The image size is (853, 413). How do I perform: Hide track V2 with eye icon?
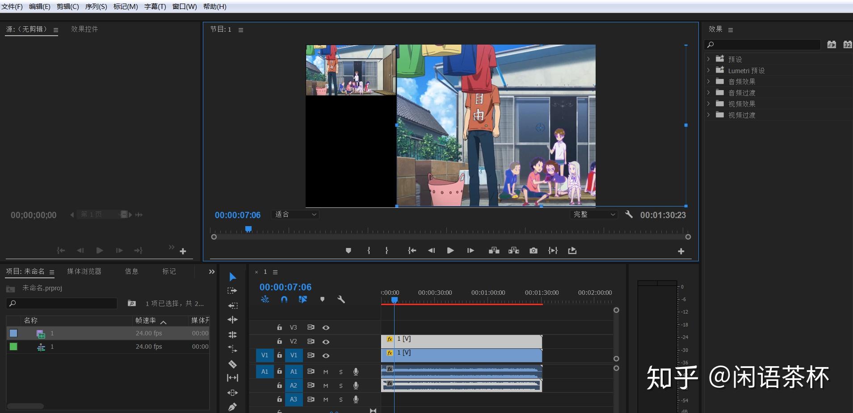(x=326, y=342)
